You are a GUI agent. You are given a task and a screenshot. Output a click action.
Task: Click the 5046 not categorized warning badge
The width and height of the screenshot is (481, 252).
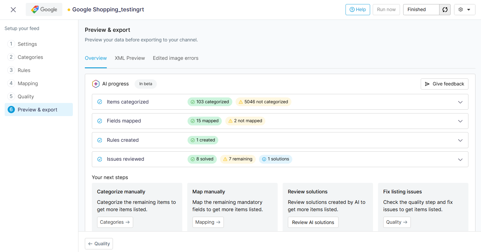tap(263, 102)
